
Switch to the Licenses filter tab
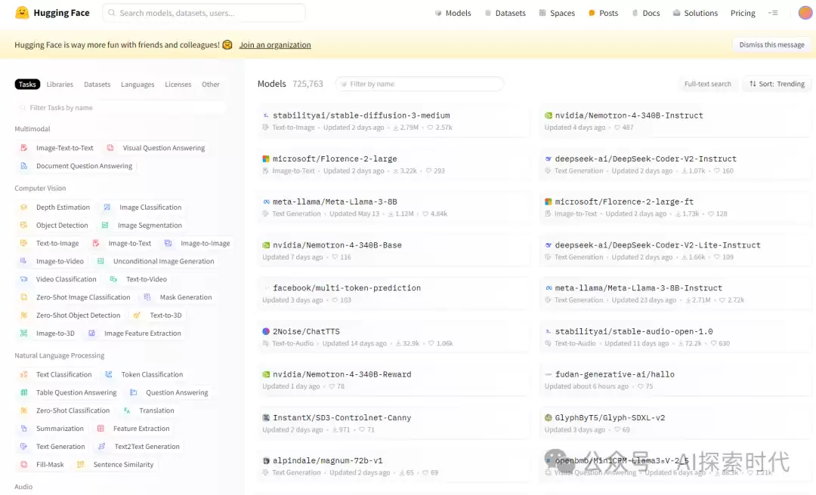(178, 85)
